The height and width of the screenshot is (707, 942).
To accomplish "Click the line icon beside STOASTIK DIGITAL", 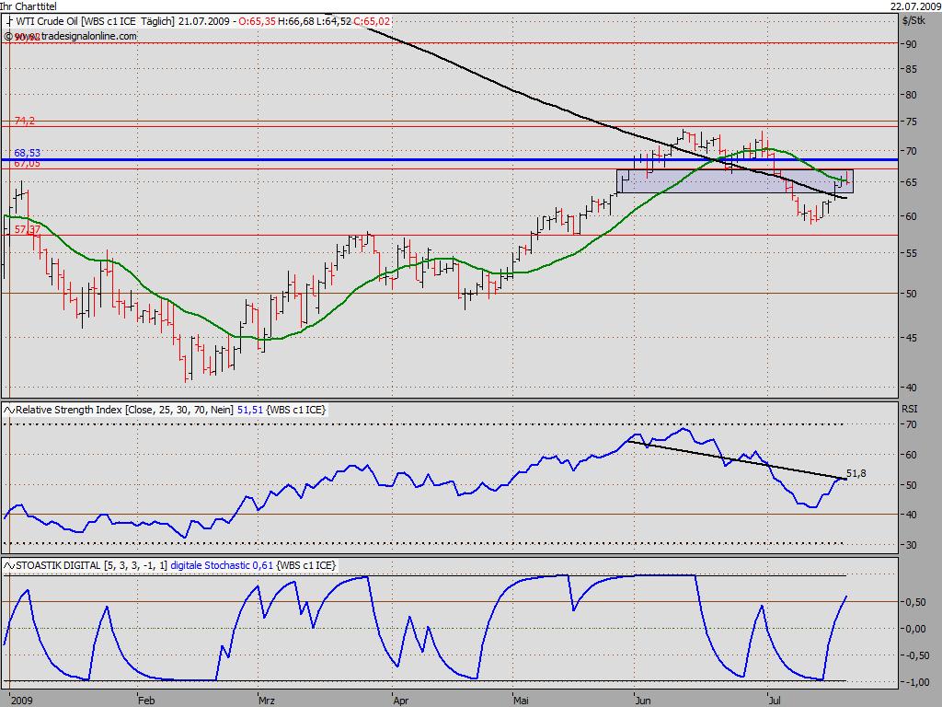I will pyautogui.click(x=9, y=566).
